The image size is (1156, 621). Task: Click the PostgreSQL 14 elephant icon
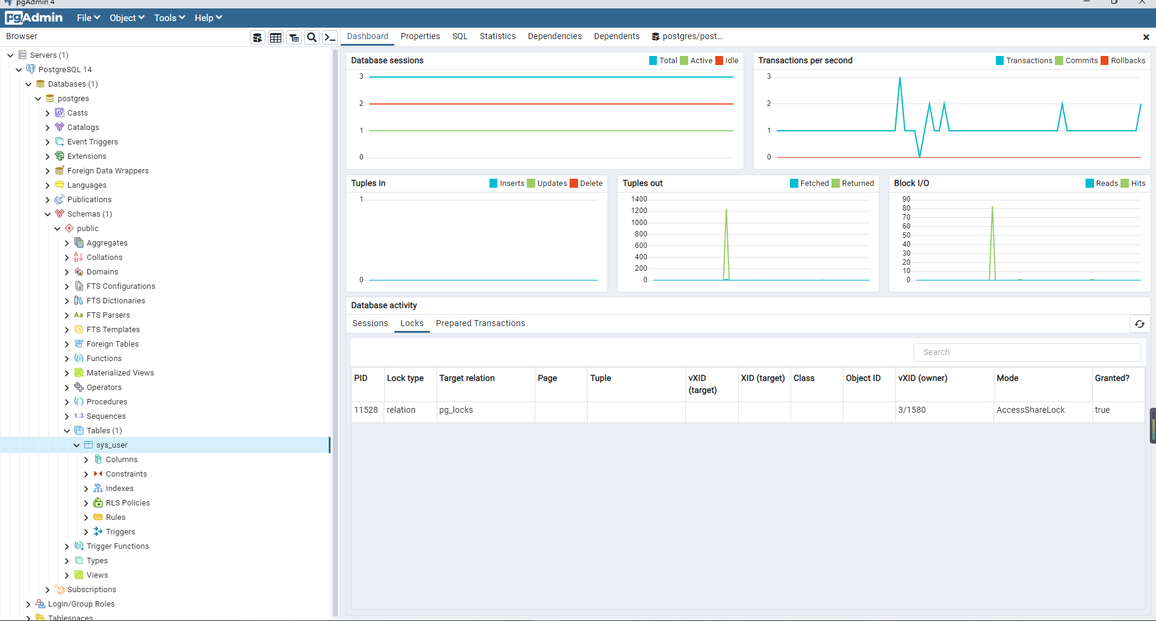point(31,70)
